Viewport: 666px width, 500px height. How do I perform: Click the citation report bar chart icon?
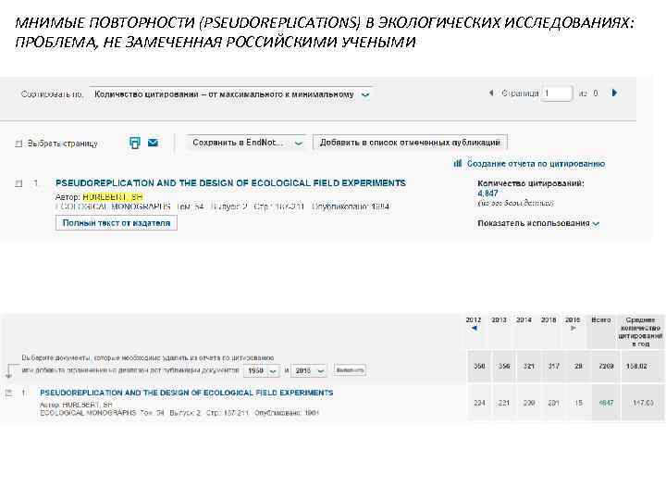458,163
